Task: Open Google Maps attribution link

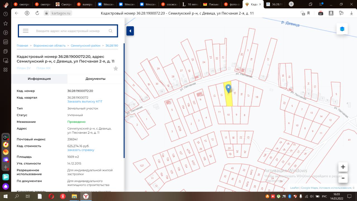Action: [x=309, y=188]
